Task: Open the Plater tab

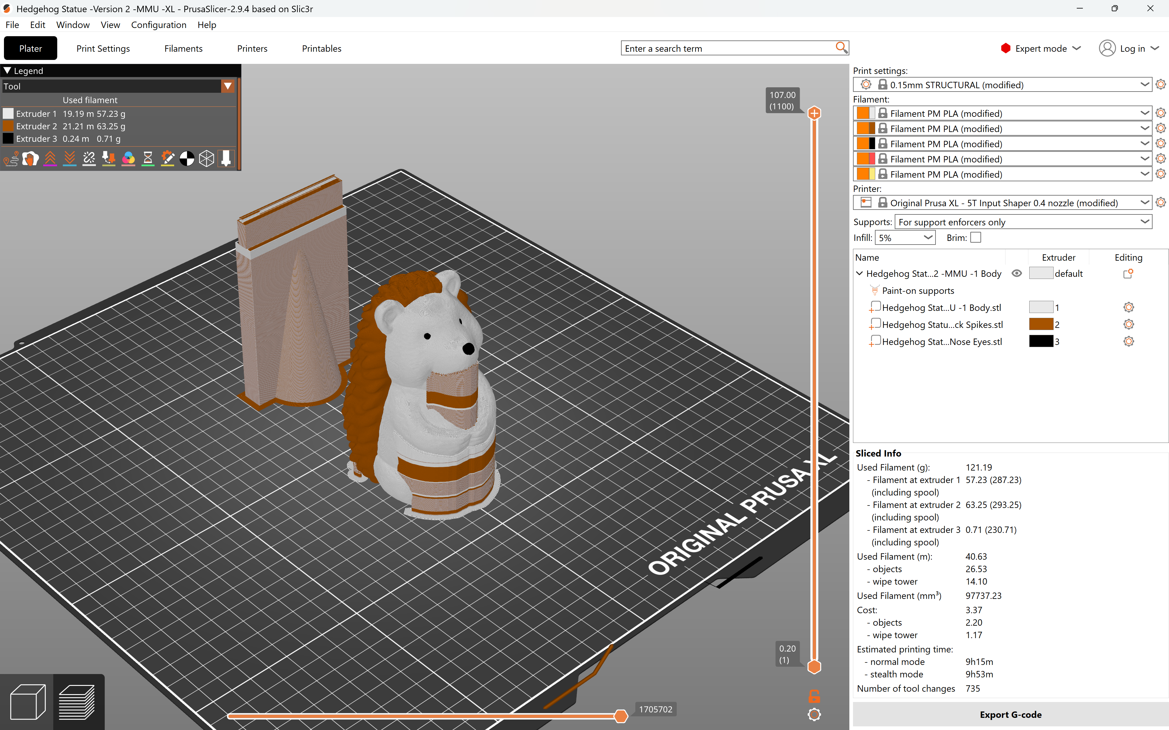Action: click(30, 48)
